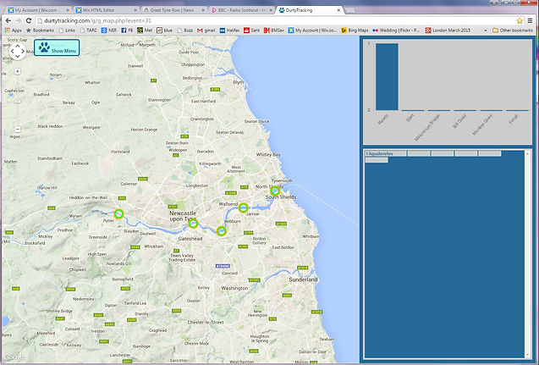Image resolution: width=539 pixels, height=365 pixels.
Task: Bookmark this page with the star icon
Action: (x=520, y=20)
